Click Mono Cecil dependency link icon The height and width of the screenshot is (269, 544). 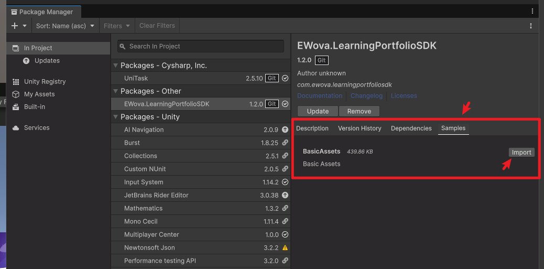pyautogui.click(x=285, y=221)
